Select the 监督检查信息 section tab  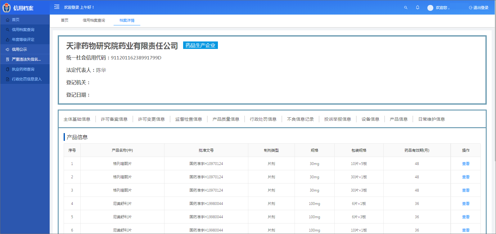point(189,119)
